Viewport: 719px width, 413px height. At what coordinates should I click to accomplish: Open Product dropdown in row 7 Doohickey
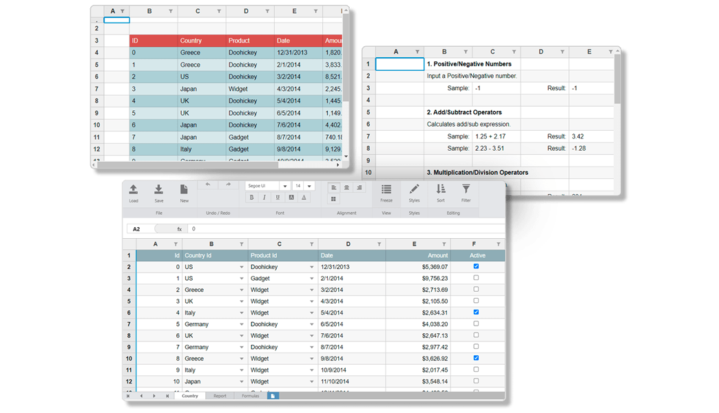[x=312, y=324]
